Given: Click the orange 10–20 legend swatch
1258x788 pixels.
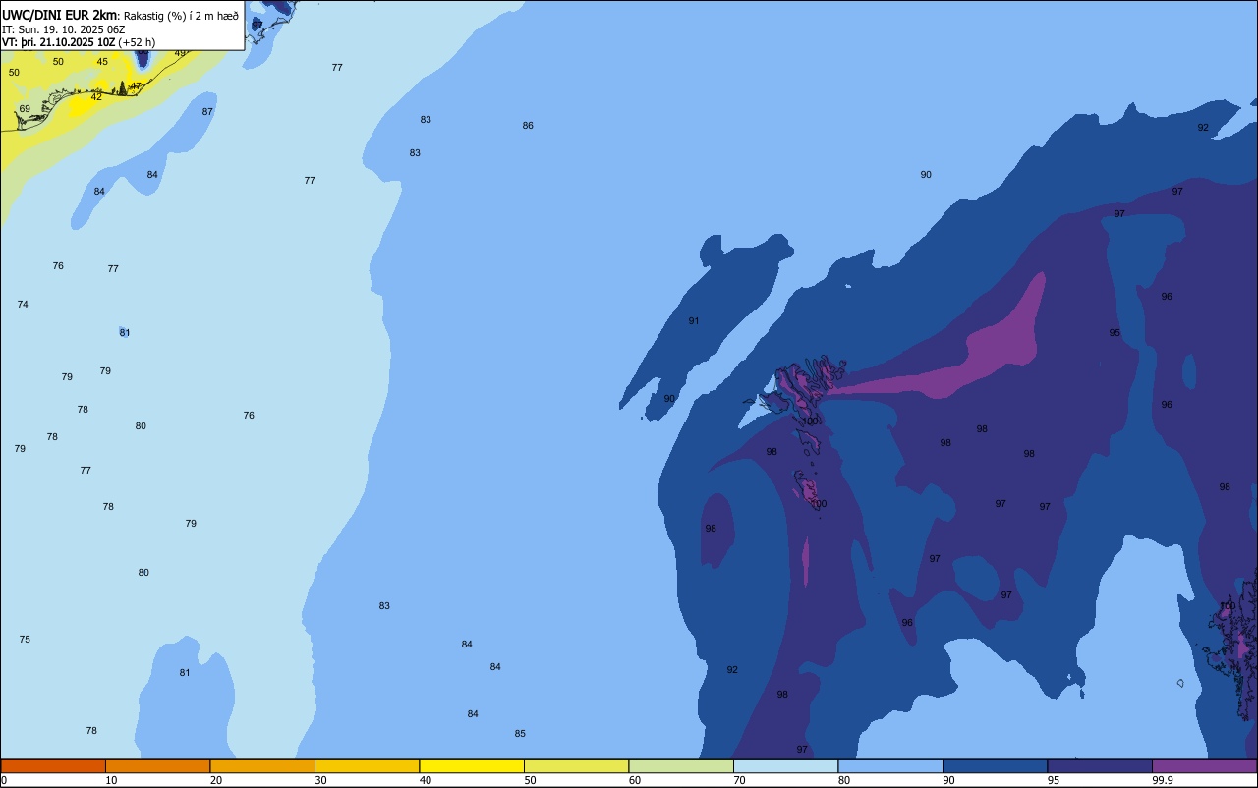Looking at the screenshot, I should click(x=157, y=765).
